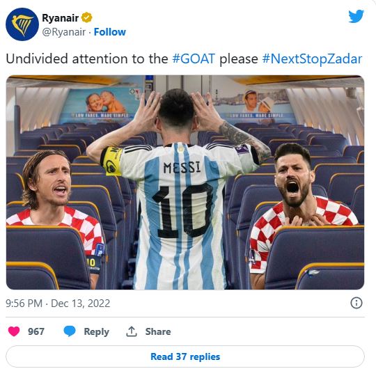Click the Read 37 replies button

tap(185, 356)
